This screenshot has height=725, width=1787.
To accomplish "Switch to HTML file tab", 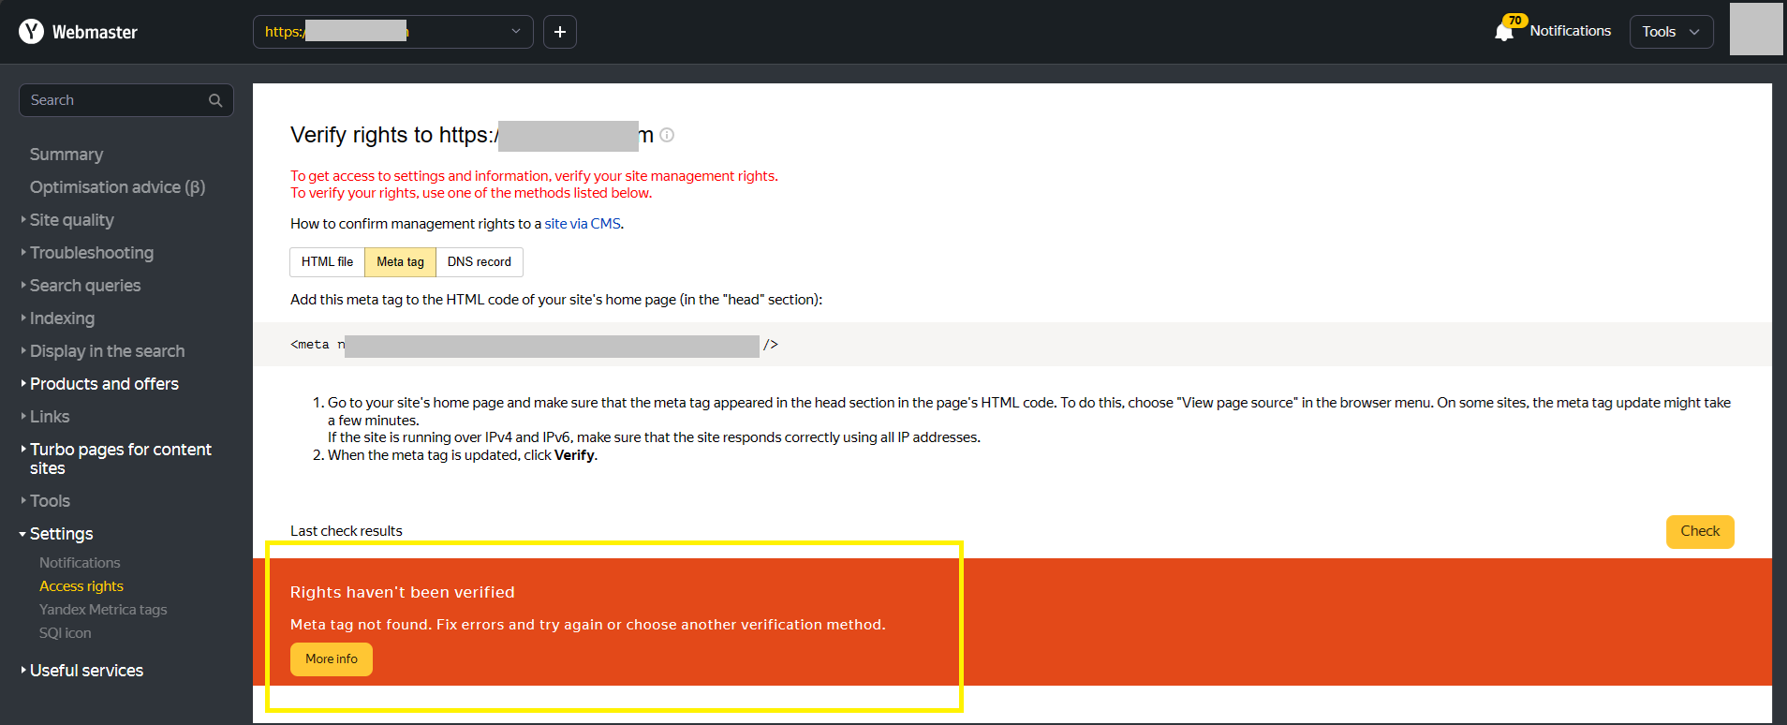I will click(x=327, y=262).
